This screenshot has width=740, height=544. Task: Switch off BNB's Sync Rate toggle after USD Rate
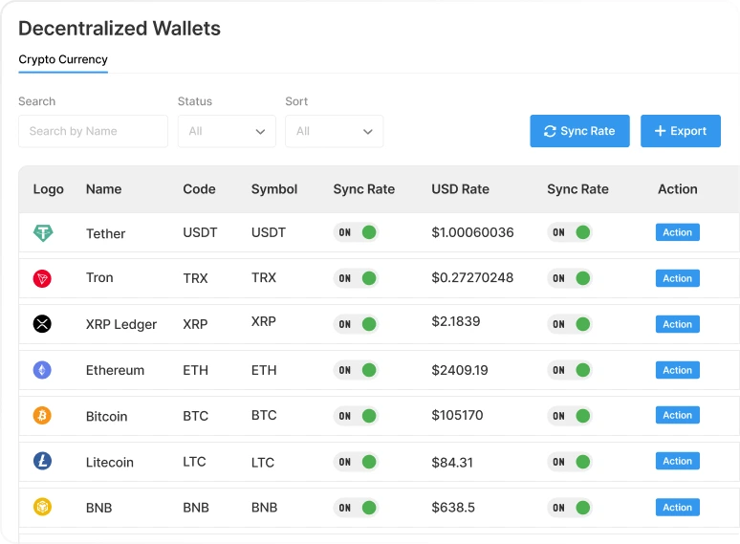click(x=570, y=508)
